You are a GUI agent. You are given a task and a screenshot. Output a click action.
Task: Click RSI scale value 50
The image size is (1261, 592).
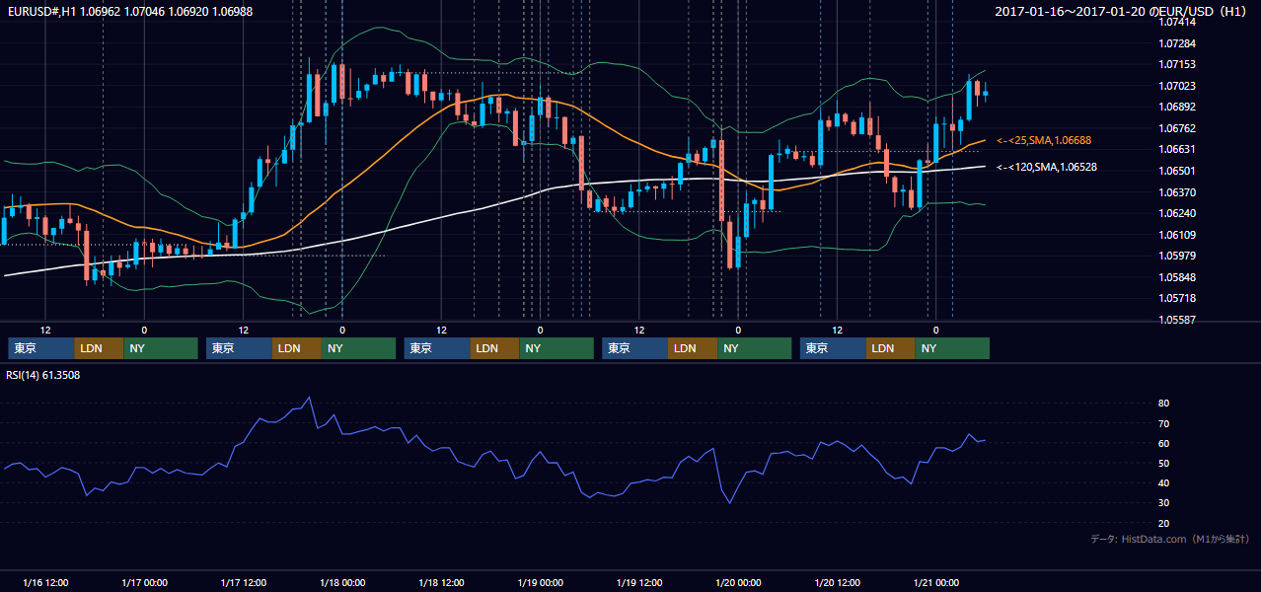tap(1164, 463)
